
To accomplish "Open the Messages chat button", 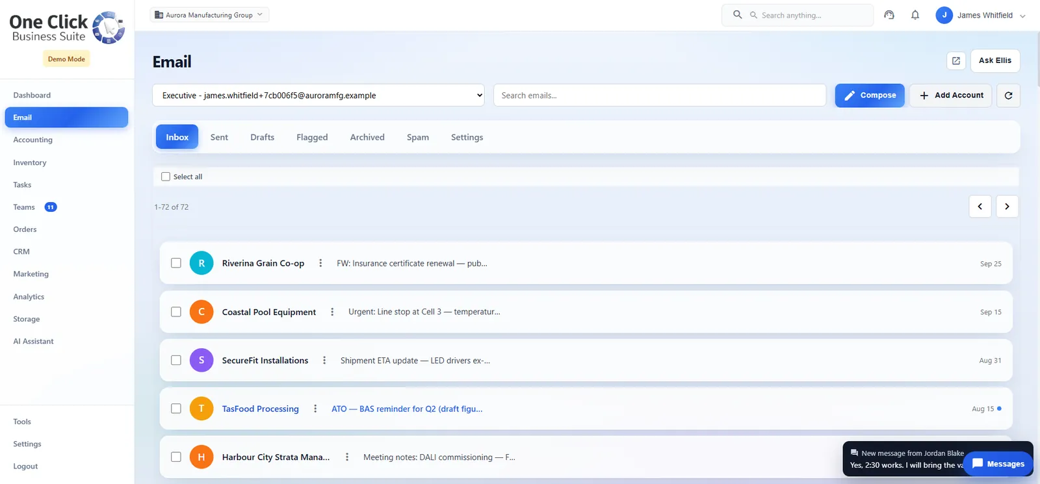I will pyautogui.click(x=998, y=464).
